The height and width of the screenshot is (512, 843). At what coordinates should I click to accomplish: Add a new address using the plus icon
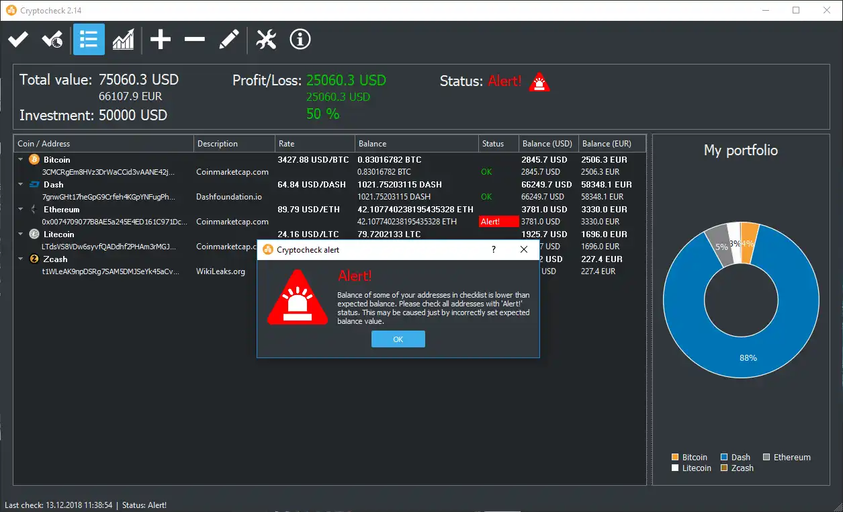tap(160, 39)
